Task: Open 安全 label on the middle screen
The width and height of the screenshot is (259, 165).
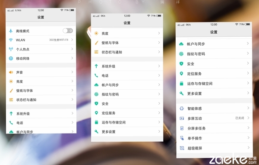Action: (x=105, y=104)
